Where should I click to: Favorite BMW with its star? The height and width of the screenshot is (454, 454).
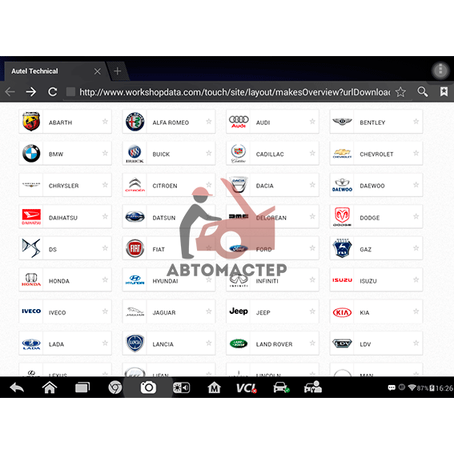click(105, 153)
